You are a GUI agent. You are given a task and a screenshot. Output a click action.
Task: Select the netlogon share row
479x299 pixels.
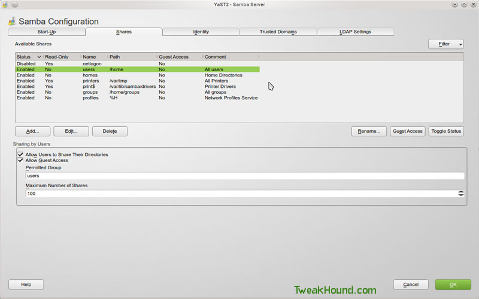[x=138, y=64]
